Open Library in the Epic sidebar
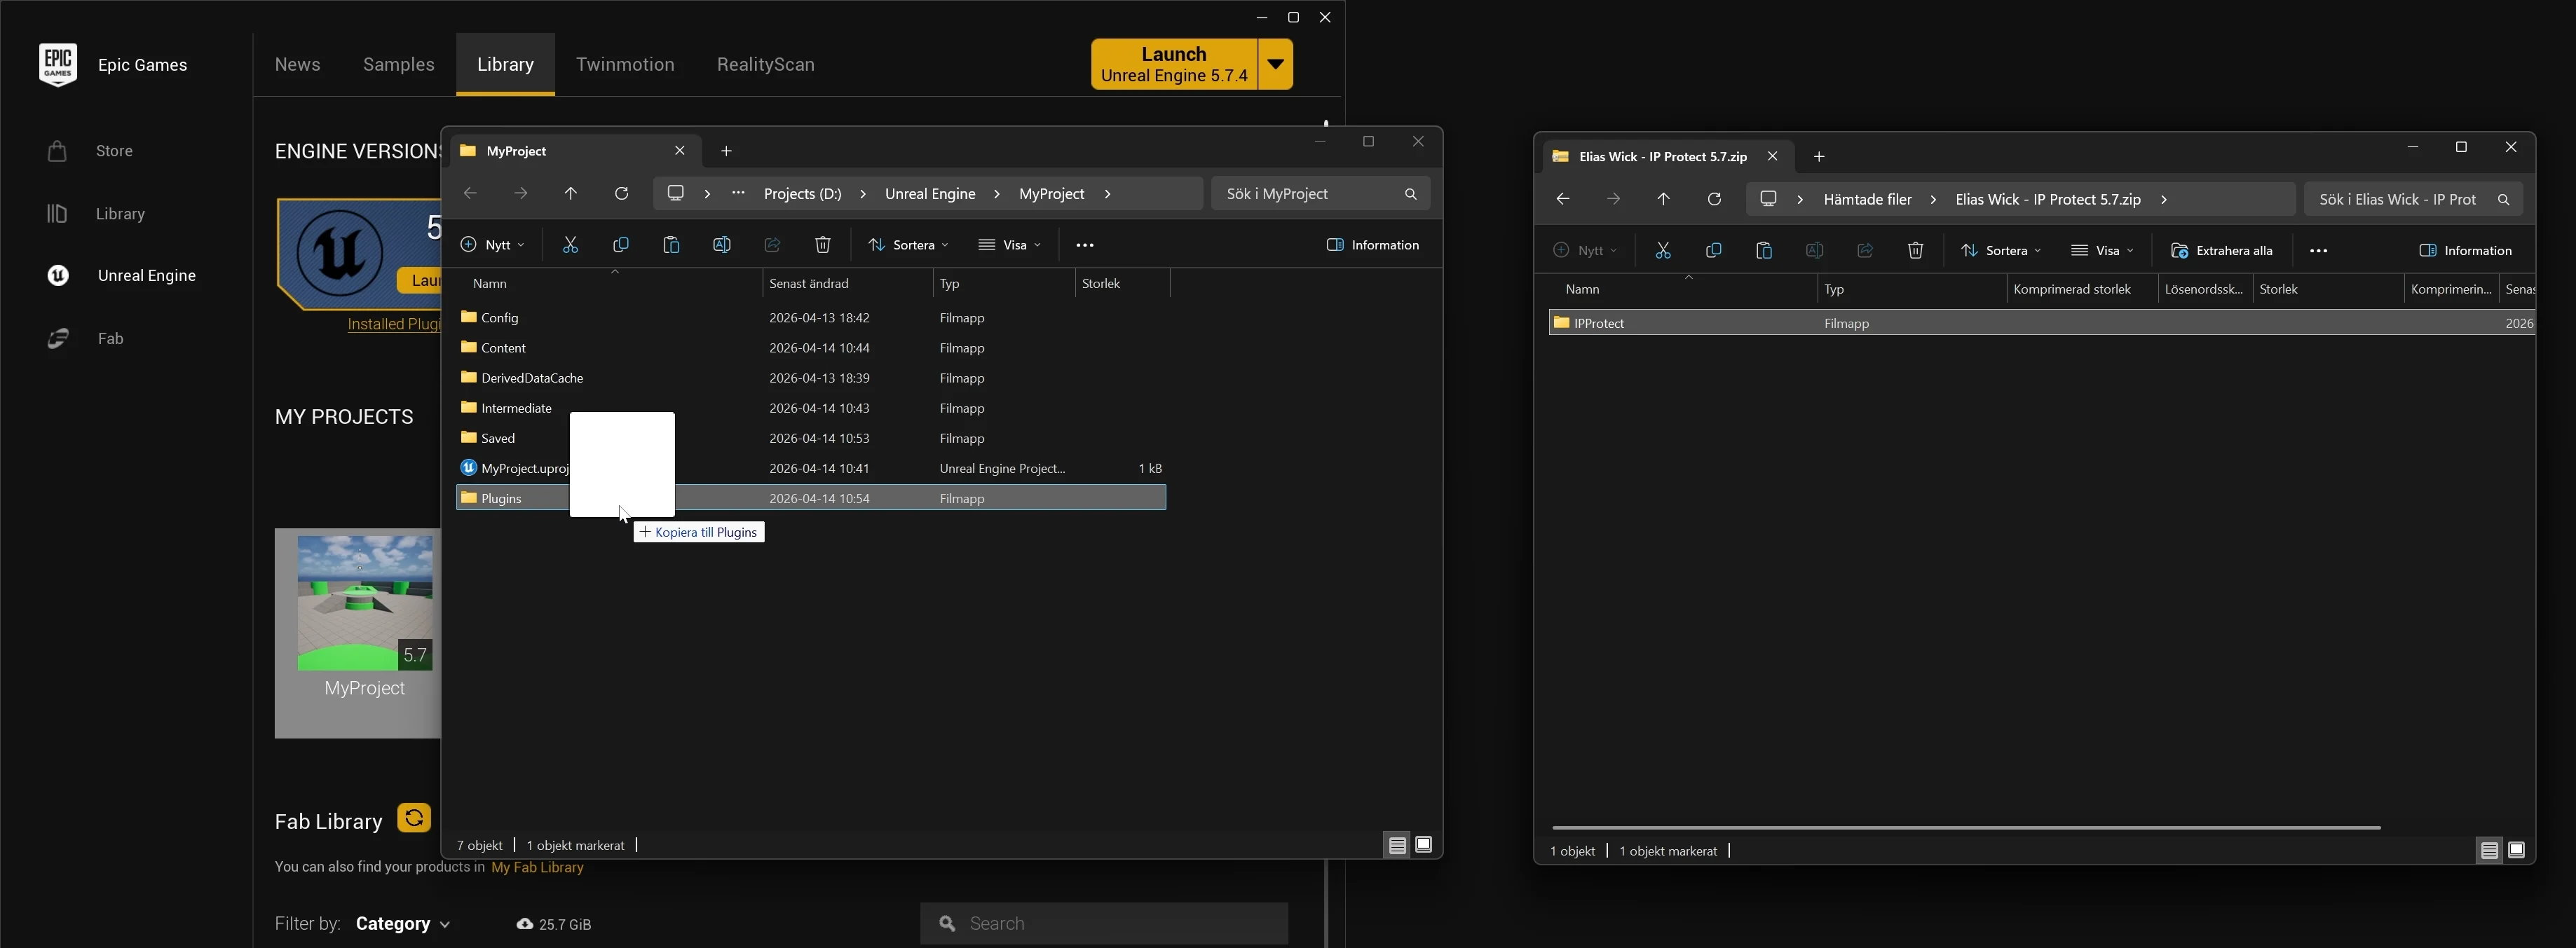 96,214
